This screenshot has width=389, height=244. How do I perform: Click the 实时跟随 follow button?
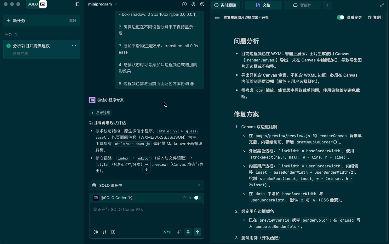click(226, 5)
